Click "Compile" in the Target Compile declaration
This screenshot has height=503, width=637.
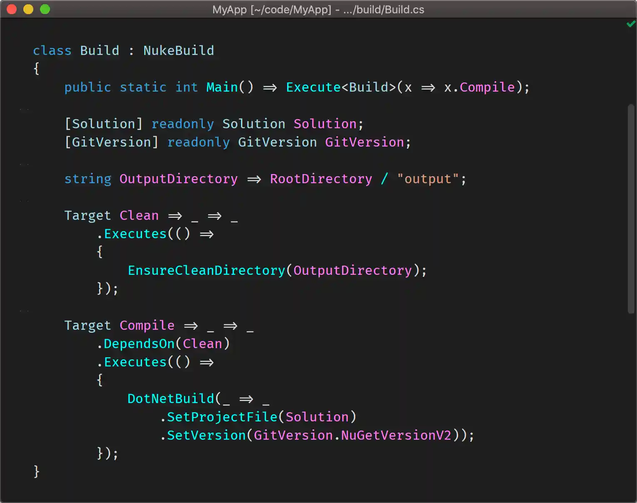[x=147, y=326]
